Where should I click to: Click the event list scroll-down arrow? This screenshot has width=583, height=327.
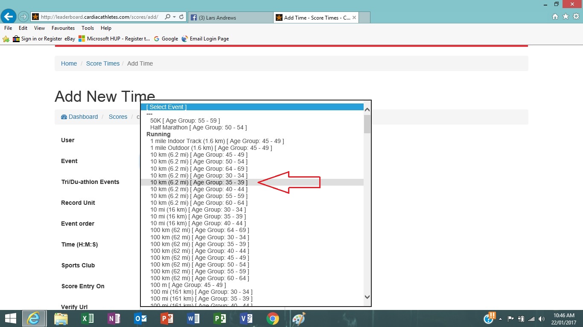[x=367, y=297]
